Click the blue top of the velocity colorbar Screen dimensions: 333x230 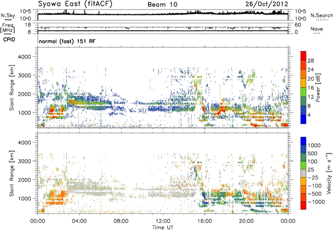303,141
